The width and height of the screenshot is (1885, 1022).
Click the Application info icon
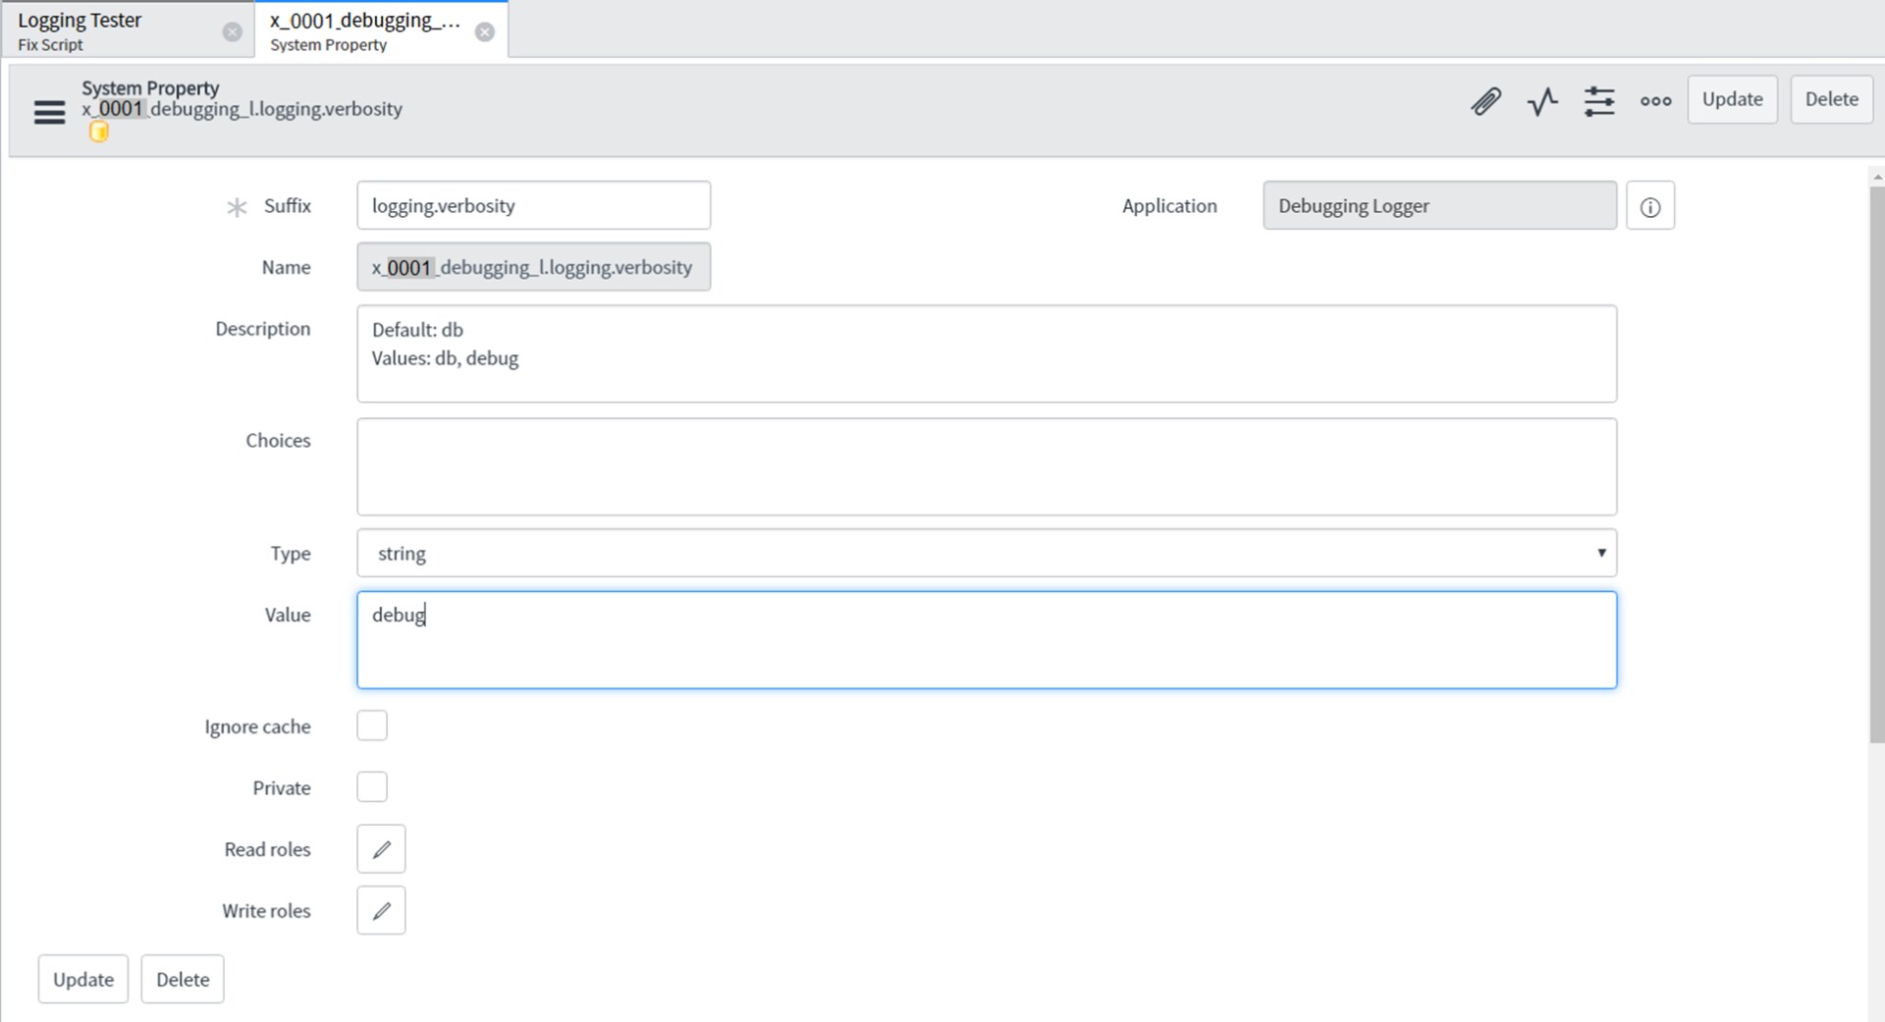point(1650,206)
